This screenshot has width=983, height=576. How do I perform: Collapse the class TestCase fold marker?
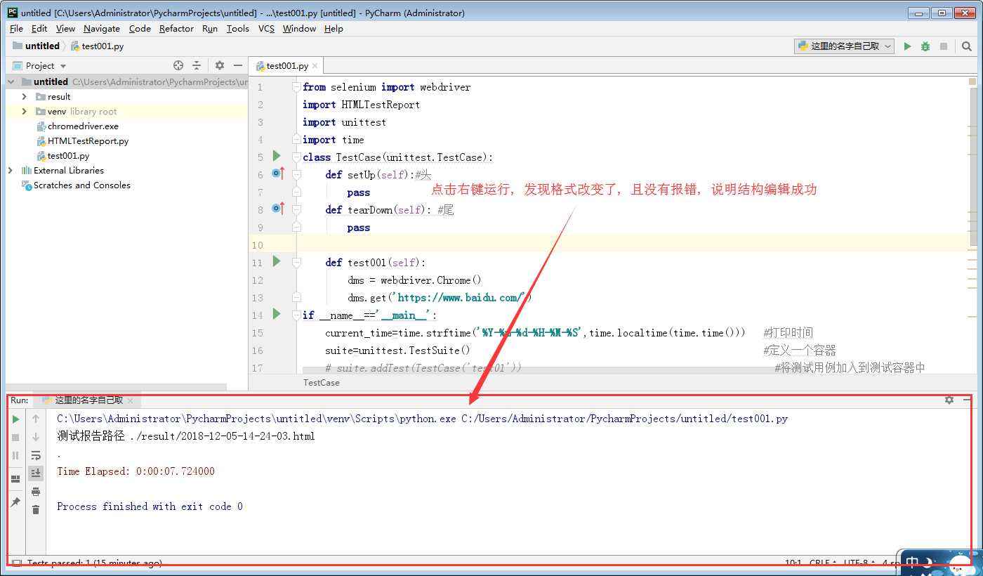(x=296, y=157)
